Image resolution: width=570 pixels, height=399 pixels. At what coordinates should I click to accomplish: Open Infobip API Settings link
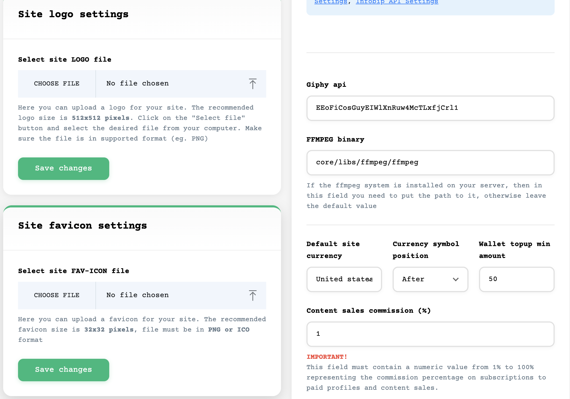(397, 2)
